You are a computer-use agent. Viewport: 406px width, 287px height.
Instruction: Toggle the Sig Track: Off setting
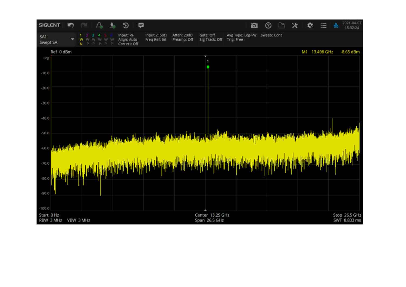point(211,40)
